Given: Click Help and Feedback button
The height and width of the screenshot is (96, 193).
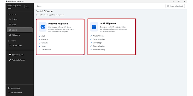Looking at the screenshot, I should pos(175,6).
